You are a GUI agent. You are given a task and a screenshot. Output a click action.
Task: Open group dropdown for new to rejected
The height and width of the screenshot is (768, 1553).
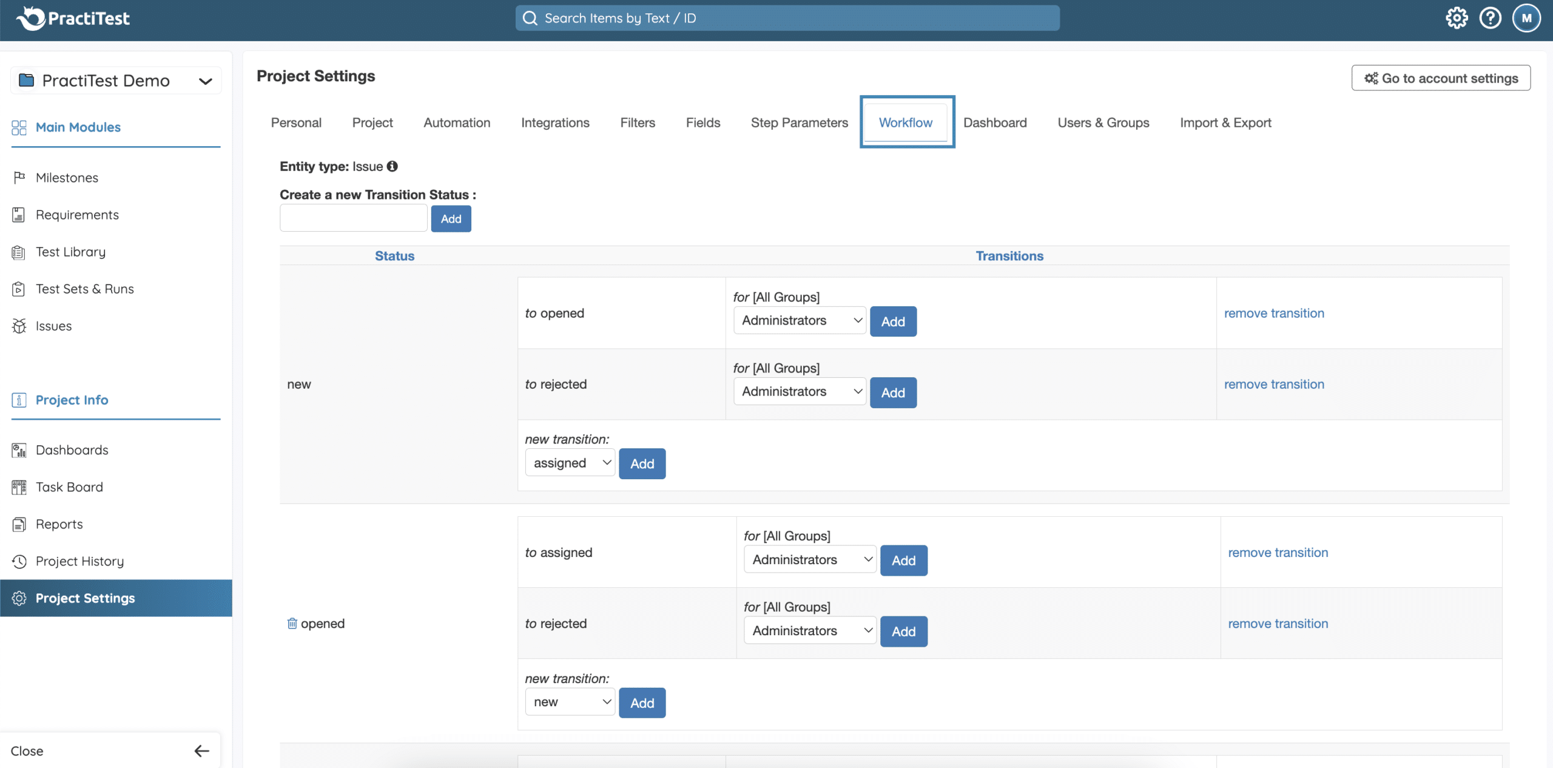(800, 391)
